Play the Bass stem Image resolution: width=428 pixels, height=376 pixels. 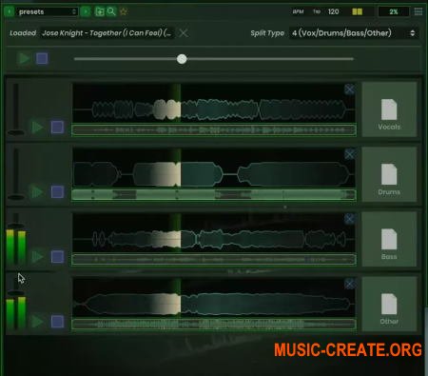pyautogui.click(x=37, y=257)
